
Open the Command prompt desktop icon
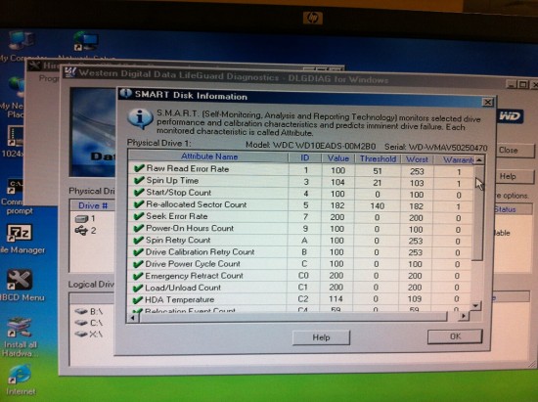[15, 187]
